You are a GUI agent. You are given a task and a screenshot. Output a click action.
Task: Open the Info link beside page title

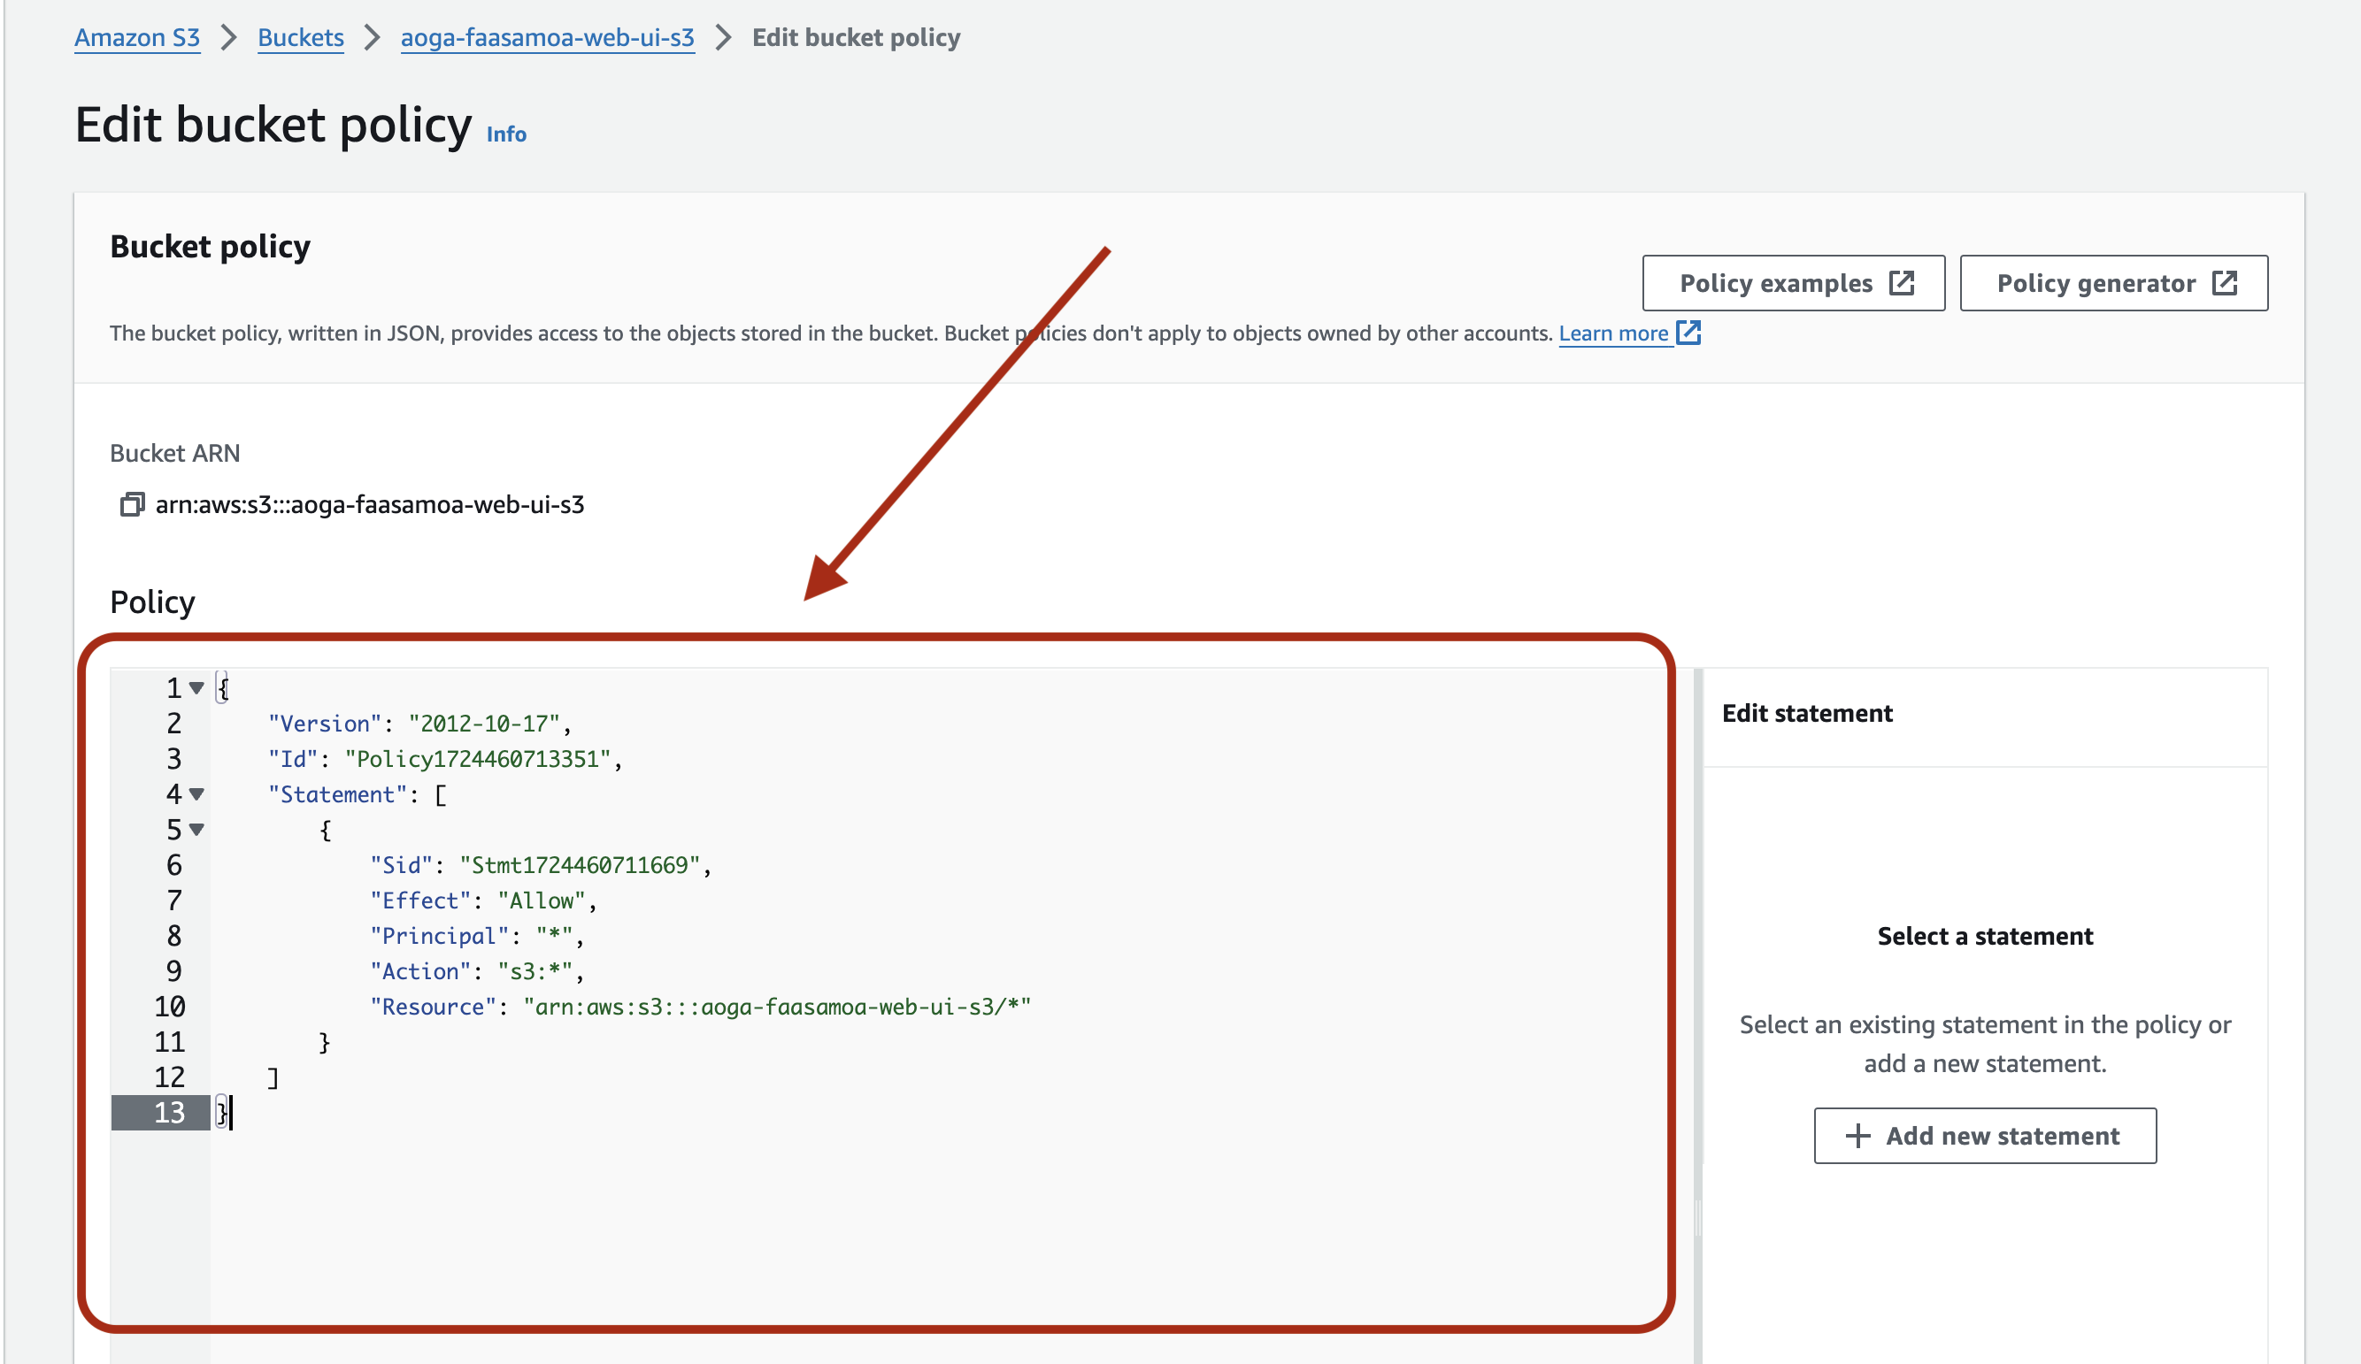tap(506, 134)
